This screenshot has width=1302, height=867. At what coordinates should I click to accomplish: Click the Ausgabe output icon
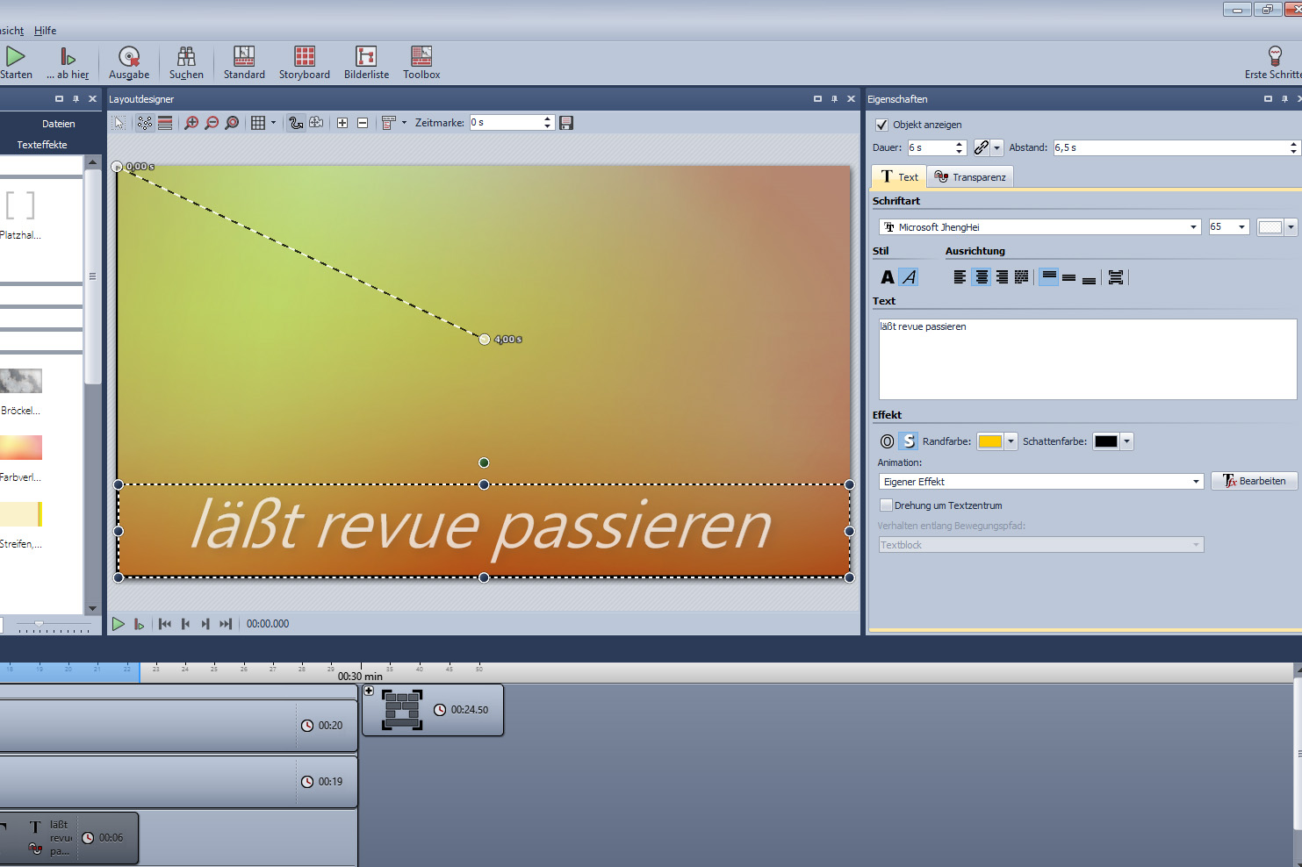[x=129, y=62]
